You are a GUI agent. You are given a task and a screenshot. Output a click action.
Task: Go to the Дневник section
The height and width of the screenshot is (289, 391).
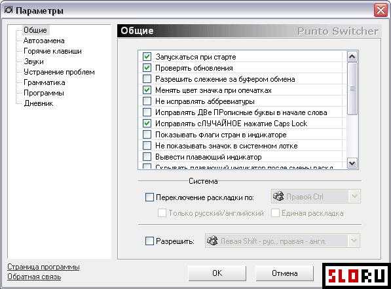(x=39, y=103)
